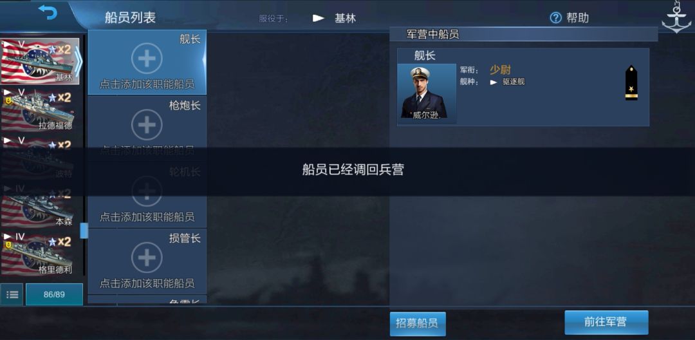Click the help question mark icon

[555, 18]
